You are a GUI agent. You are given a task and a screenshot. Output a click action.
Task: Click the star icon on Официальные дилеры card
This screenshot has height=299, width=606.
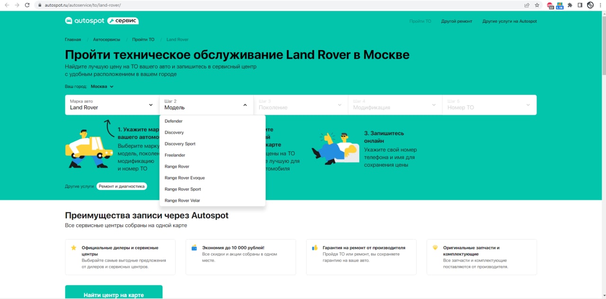pyautogui.click(x=73, y=248)
